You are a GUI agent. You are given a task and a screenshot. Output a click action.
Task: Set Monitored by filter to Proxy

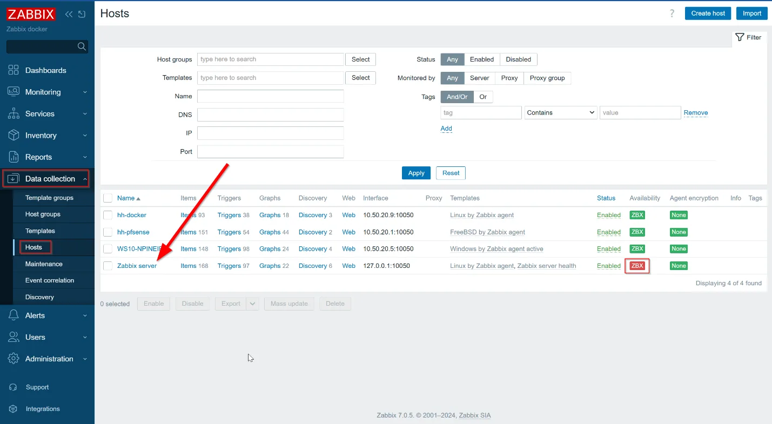point(509,78)
